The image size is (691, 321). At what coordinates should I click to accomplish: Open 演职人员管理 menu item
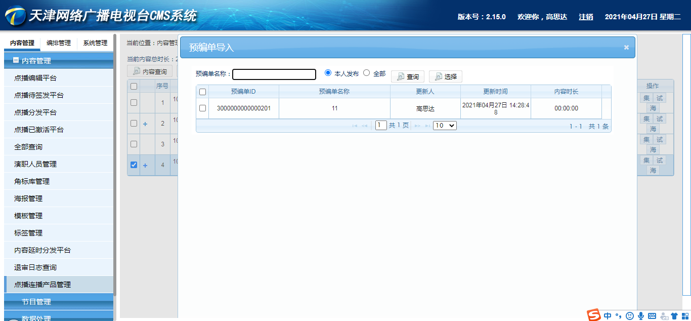59,164
